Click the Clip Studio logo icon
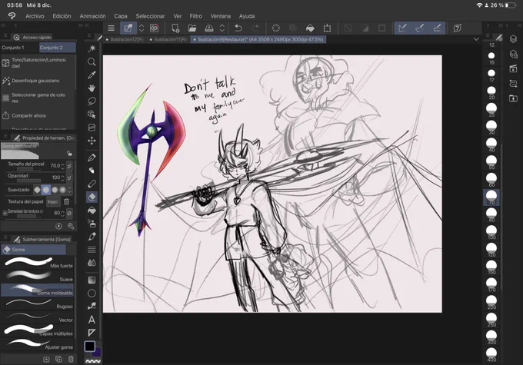The width and height of the screenshot is (523, 365). click(x=12, y=15)
